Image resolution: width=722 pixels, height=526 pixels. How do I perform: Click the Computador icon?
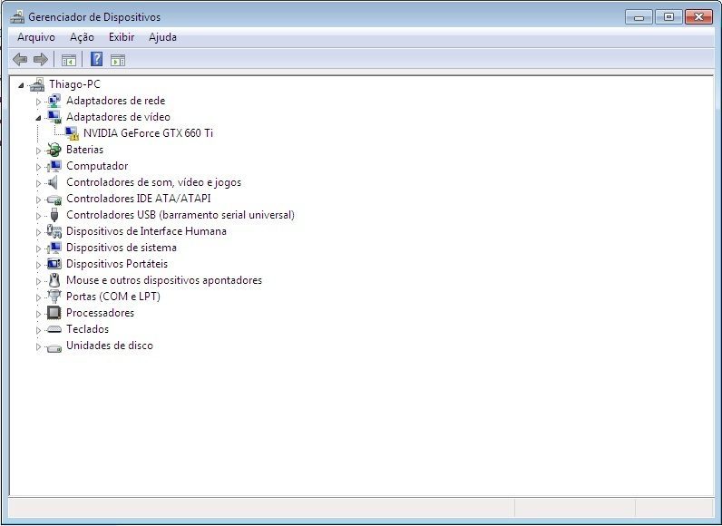tap(54, 166)
